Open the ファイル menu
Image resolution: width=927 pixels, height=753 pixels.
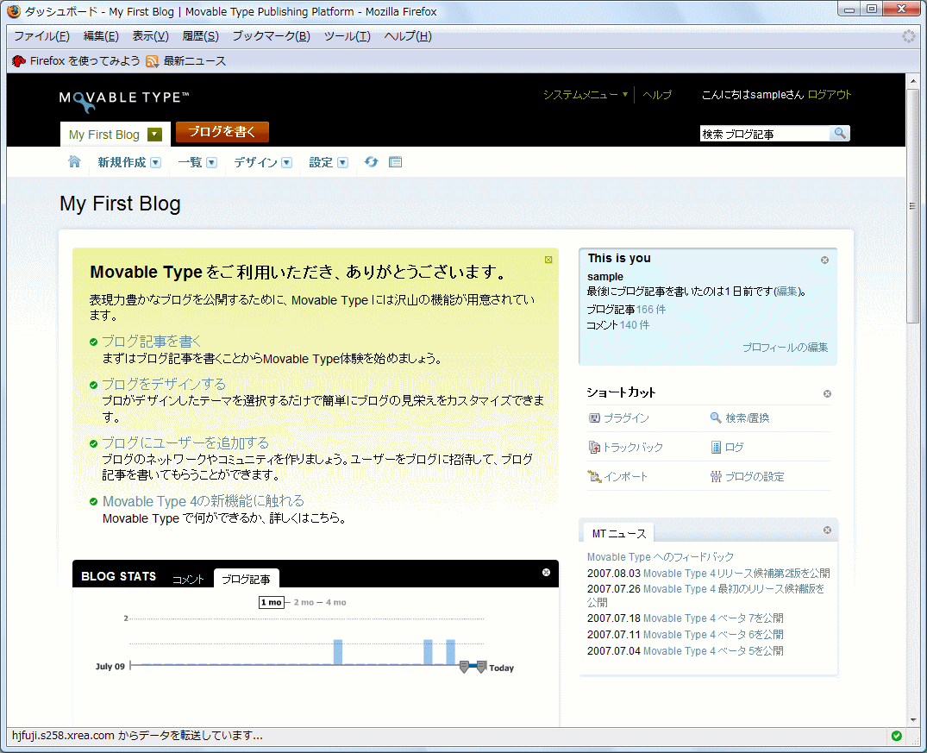click(41, 36)
